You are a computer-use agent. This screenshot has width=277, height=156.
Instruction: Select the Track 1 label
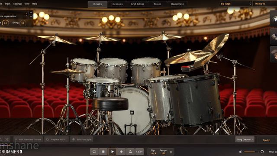coord(267,140)
